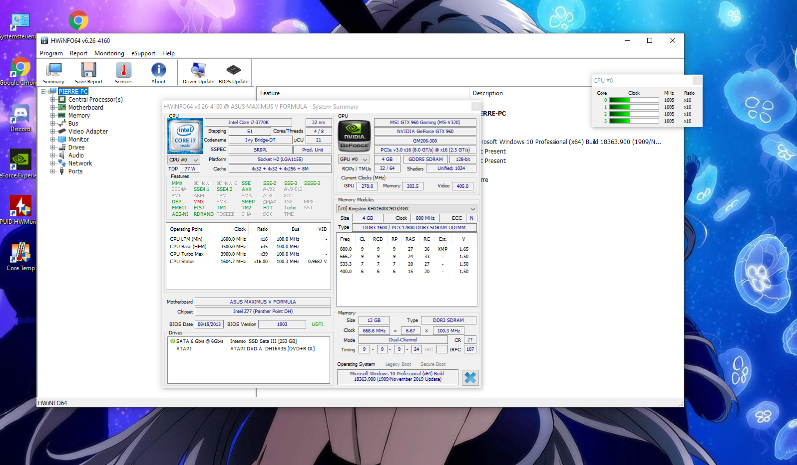Expand Drives tree node
This screenshot has width=797, height=465.
tap(52, 147)
